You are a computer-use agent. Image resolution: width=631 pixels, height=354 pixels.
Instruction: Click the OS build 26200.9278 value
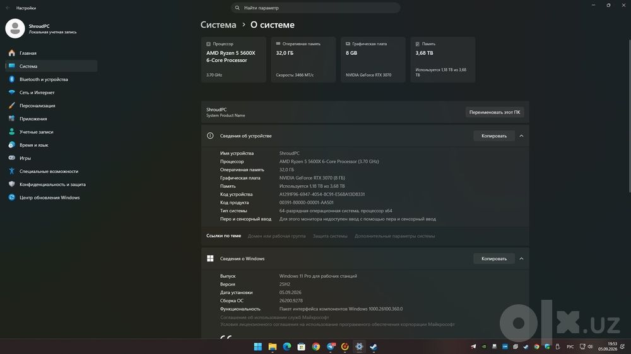pos(291,300)
